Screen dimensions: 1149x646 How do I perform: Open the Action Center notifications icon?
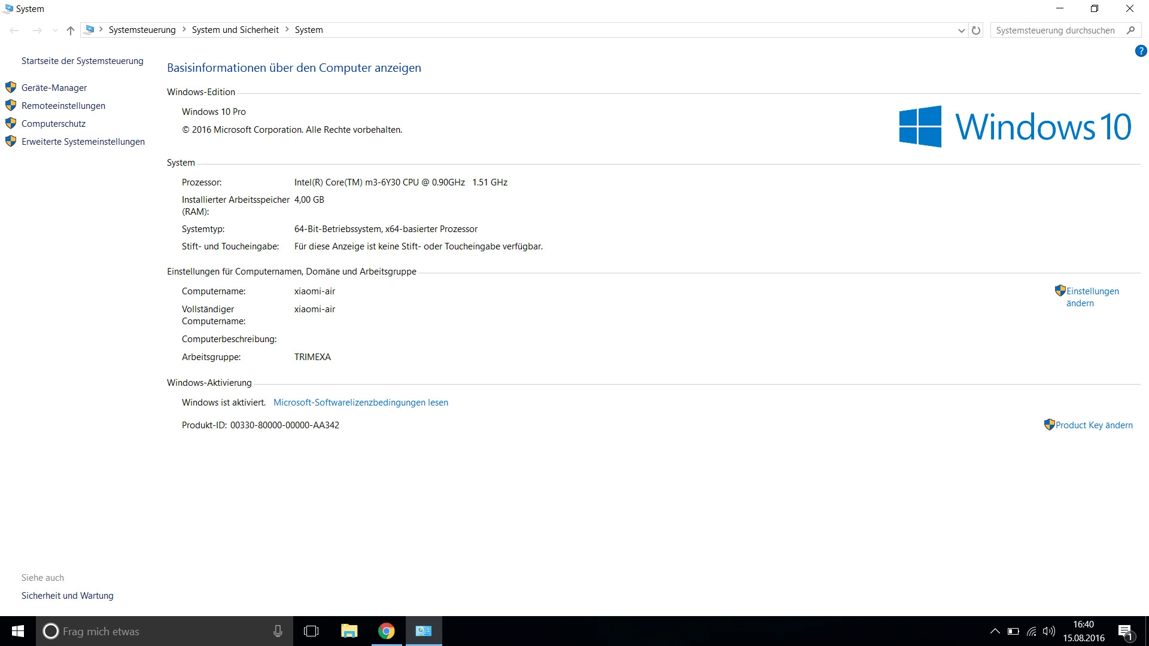click(1125, 632)
